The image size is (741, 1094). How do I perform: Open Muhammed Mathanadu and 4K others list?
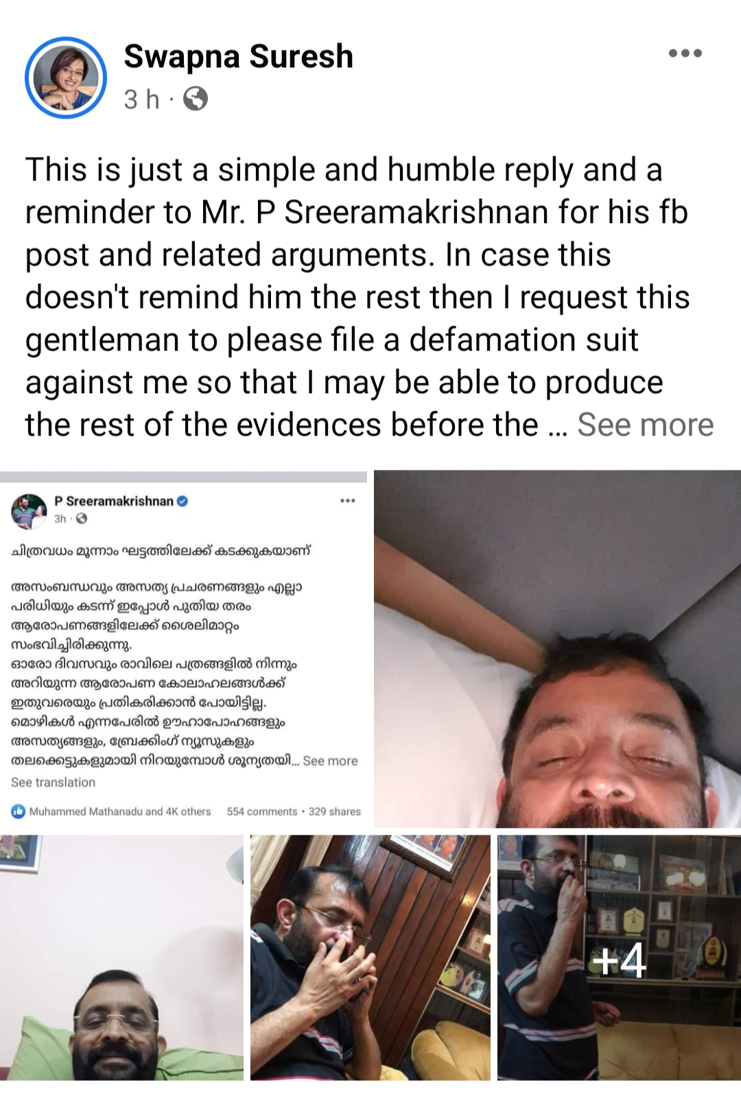pyautogui.click(x=120, y=811)
